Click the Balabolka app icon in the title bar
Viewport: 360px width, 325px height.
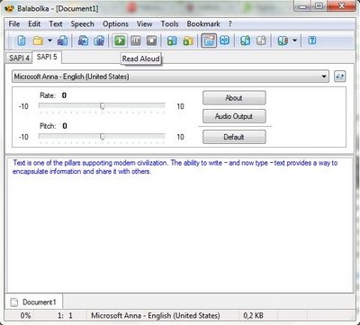[x=9, y=8]
